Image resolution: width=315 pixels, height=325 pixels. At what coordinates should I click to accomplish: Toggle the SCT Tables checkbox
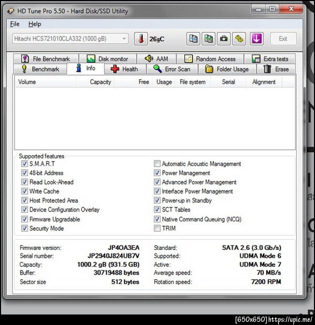157,209
